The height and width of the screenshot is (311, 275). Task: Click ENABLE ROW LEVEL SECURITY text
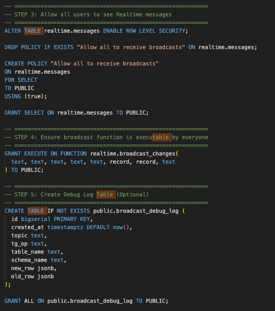point(145,30)
